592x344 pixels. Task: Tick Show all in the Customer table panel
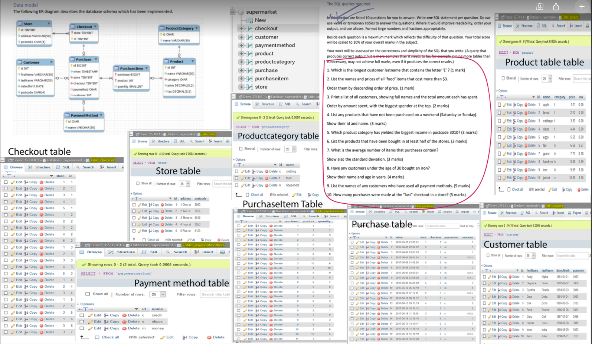click(488, 255)
